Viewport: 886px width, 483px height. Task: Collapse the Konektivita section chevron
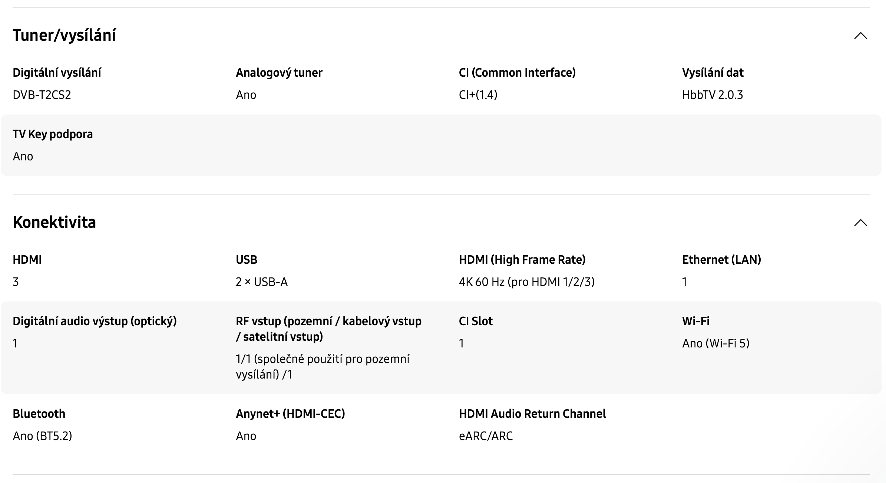[860, 223]
